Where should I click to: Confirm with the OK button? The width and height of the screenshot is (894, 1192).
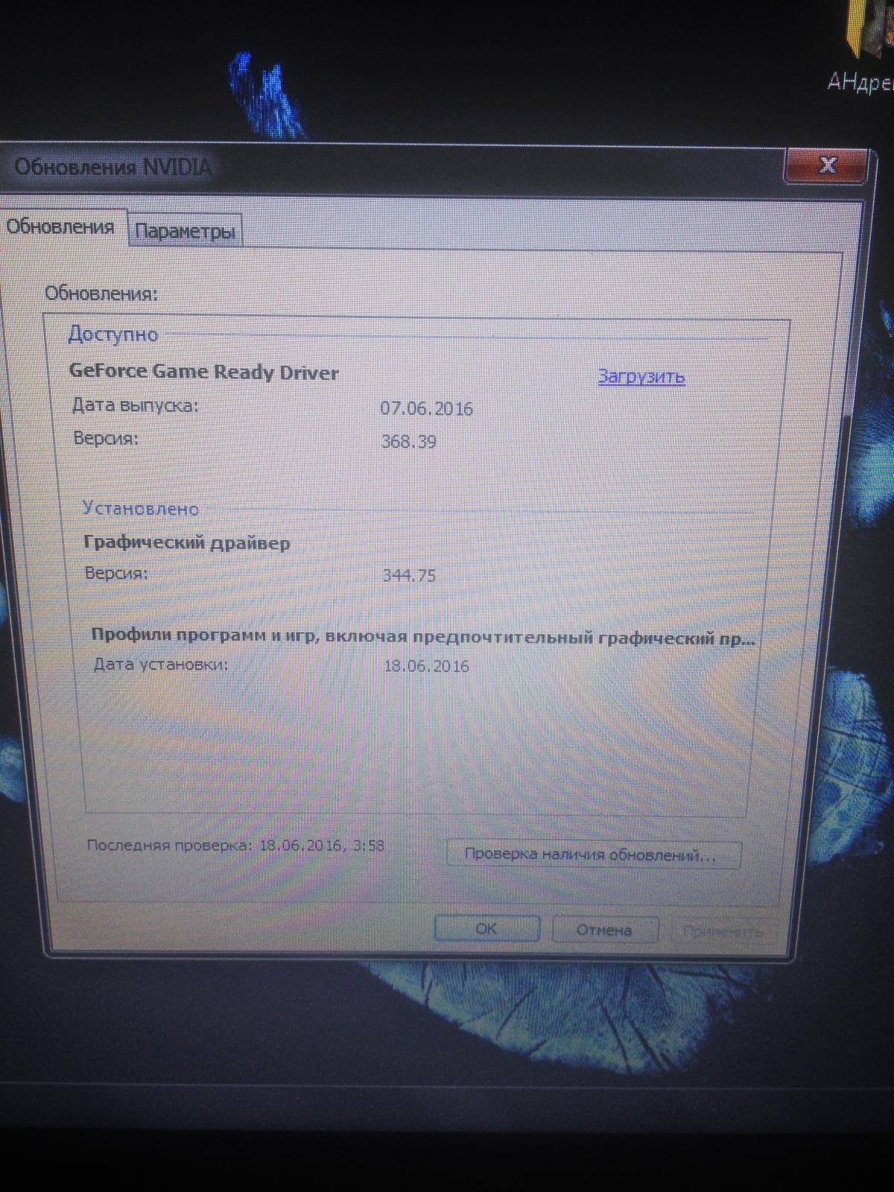pos(486,929)
